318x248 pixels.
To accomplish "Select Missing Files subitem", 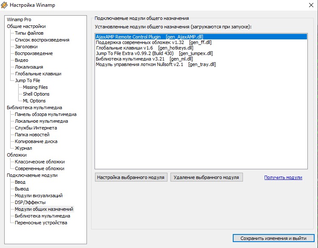I will 35,87.
